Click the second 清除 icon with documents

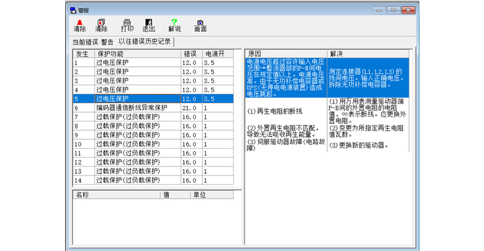pos(101,24)
